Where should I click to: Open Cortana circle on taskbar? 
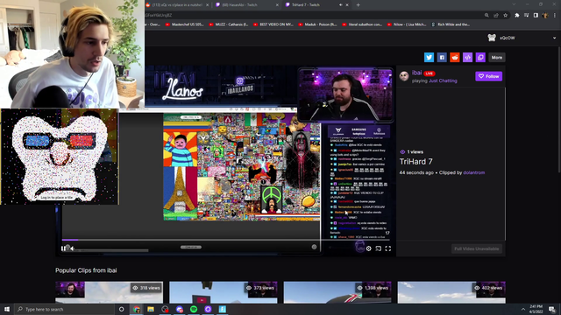(x=121, y=309)
